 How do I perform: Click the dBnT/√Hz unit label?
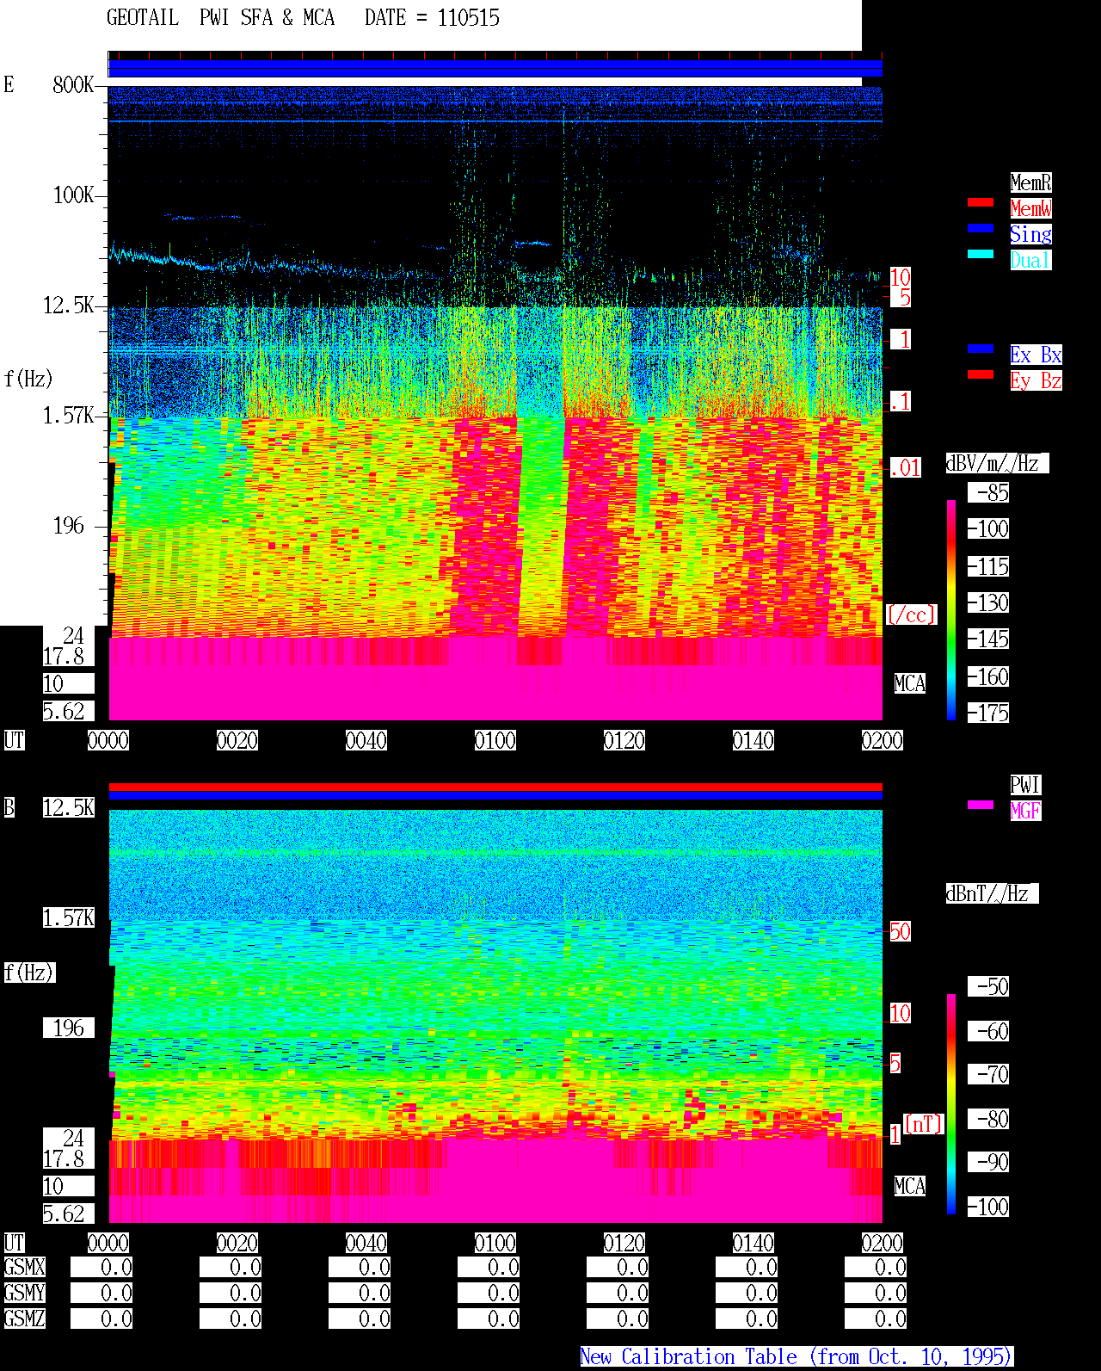(992, 893)
